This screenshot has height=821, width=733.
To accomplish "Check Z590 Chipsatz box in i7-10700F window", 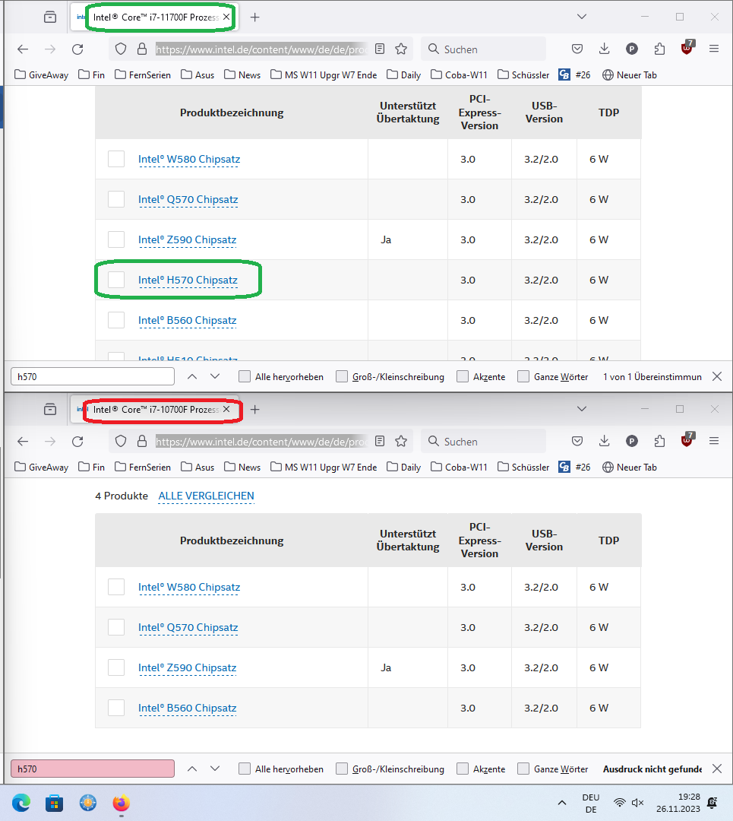I will [x=116, y=667].
